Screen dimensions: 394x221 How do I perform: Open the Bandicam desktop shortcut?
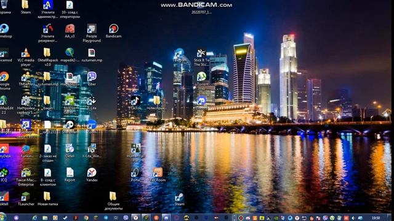(x=113, y=31)
